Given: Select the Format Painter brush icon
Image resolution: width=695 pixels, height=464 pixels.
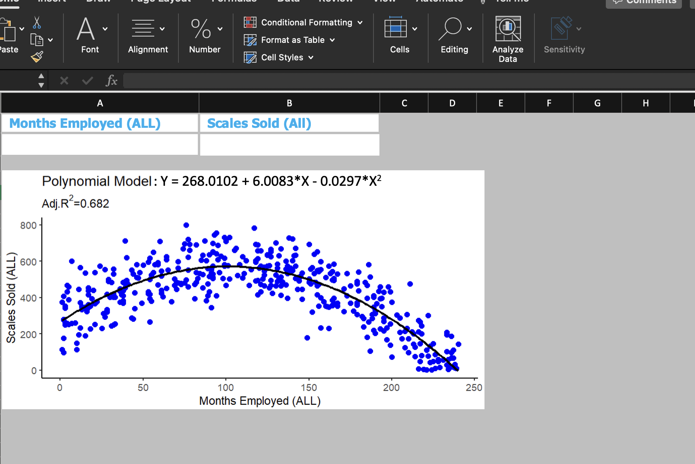Looking at the screenshot, I should click(37, 57).
